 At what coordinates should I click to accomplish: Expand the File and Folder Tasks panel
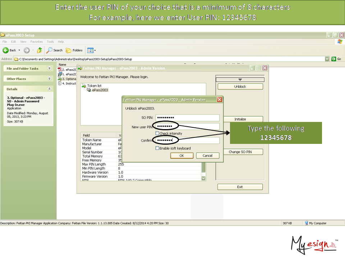(x=49, y=68)
